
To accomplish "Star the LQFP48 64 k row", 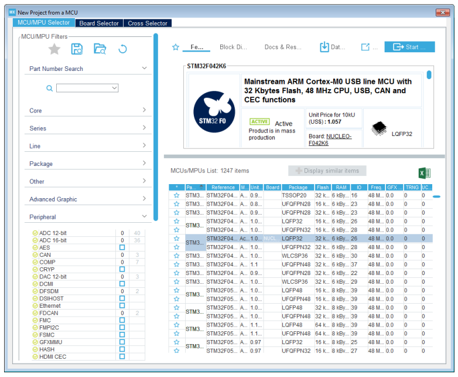I will (176, 325).
